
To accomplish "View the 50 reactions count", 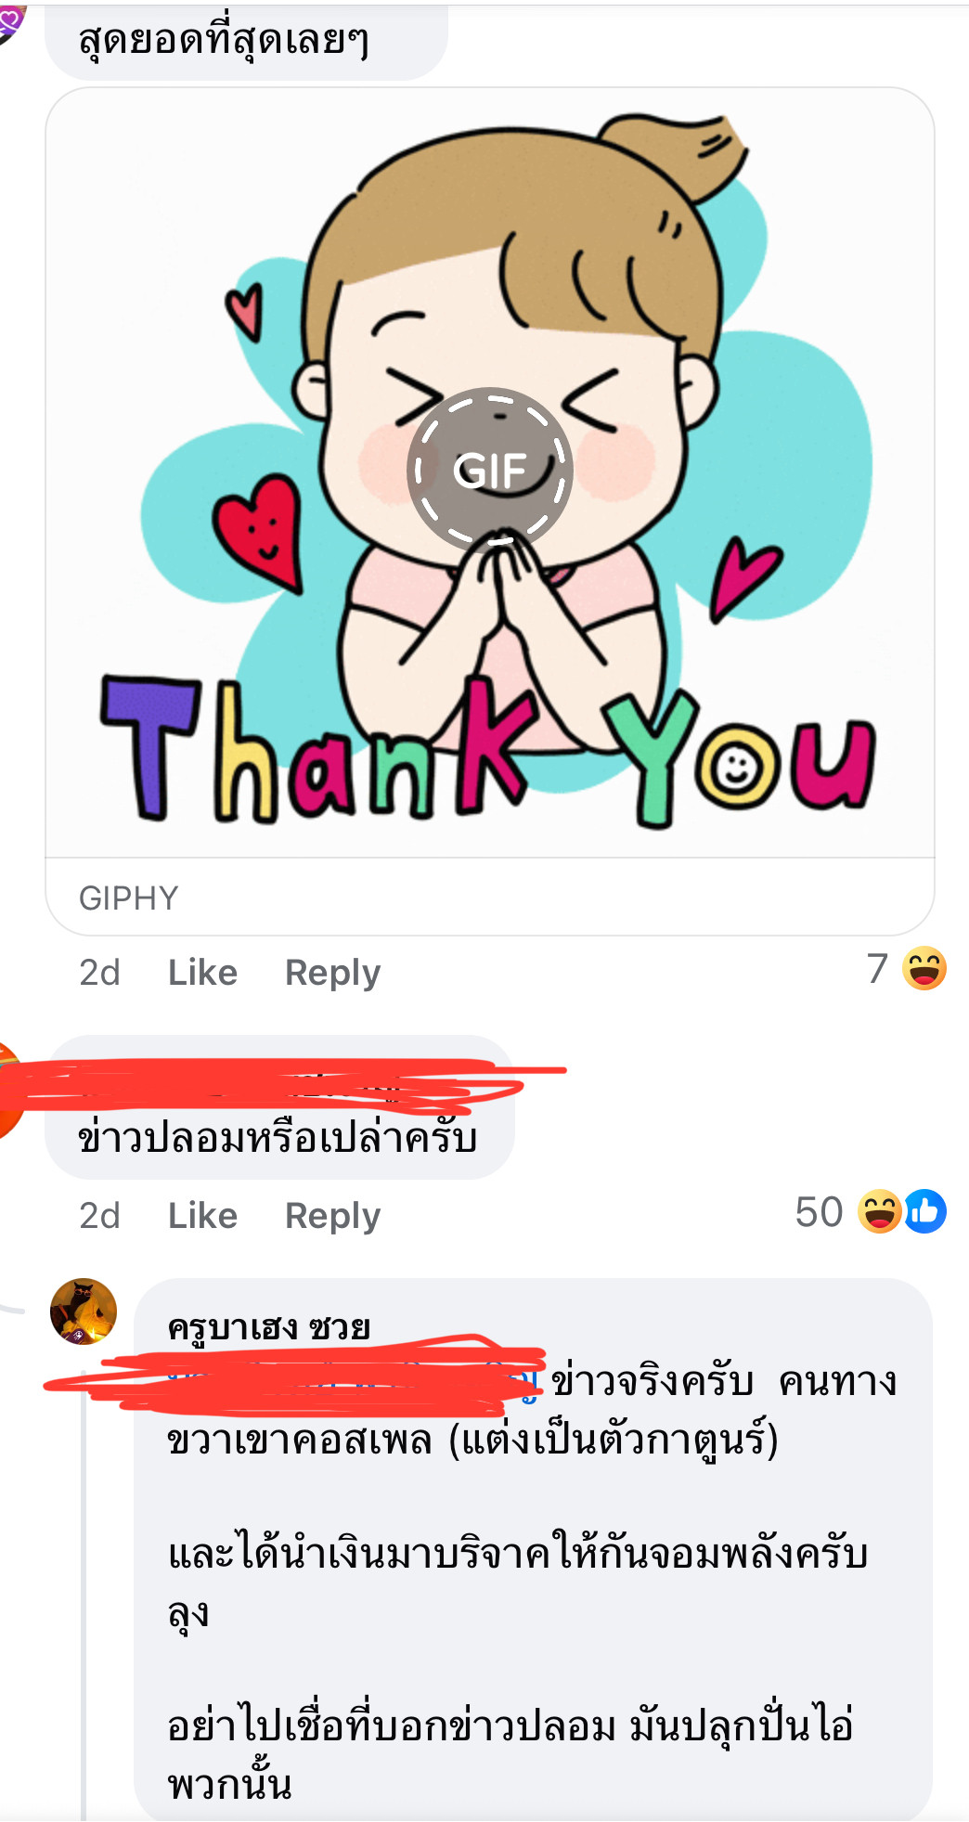I will (x=819, y=1211).
